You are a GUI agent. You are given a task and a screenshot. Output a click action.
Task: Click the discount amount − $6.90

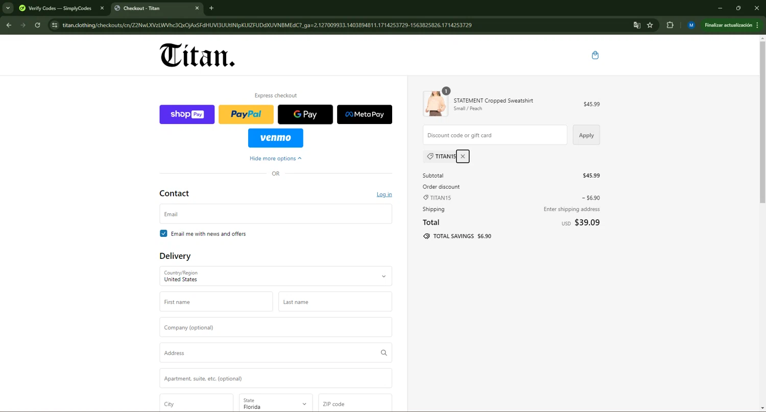pyautogui.click(x=591, y=198)
